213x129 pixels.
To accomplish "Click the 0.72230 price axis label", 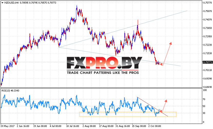I will tap(207, 45).
